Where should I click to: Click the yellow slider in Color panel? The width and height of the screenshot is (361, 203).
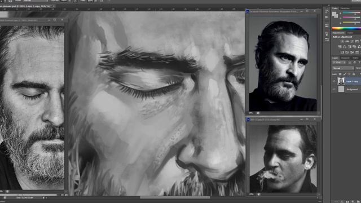pyautogui.click(x=352, y=23)
